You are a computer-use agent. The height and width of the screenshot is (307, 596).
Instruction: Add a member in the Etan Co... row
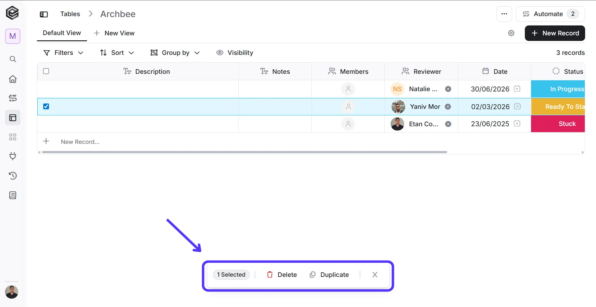(x=348, y=124)
